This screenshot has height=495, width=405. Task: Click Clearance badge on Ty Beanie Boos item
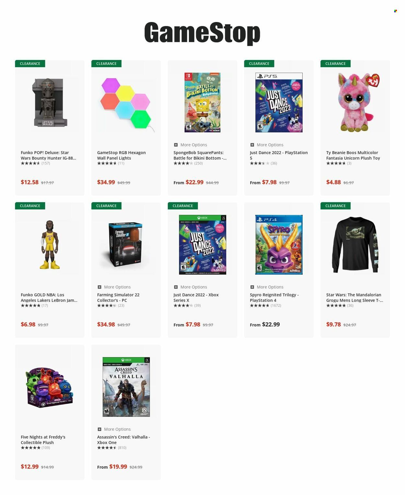(x=335, y=64)
